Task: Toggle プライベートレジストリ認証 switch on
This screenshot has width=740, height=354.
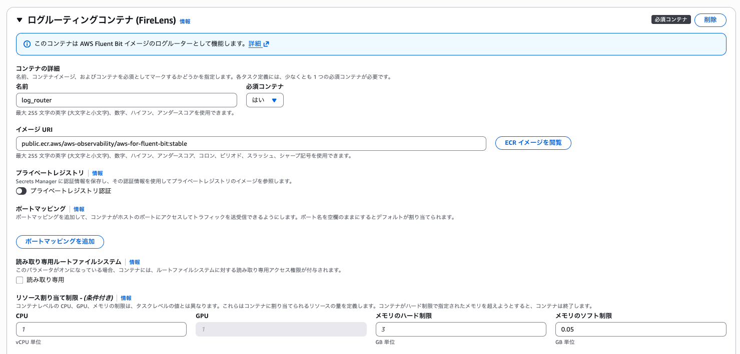Action: [x=21, y=191]
